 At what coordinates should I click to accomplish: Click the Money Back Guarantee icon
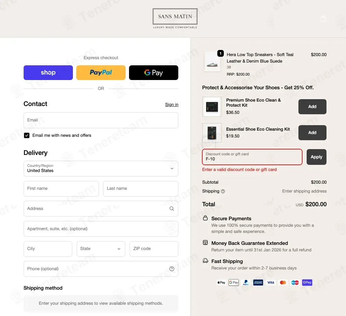point(205,242)
